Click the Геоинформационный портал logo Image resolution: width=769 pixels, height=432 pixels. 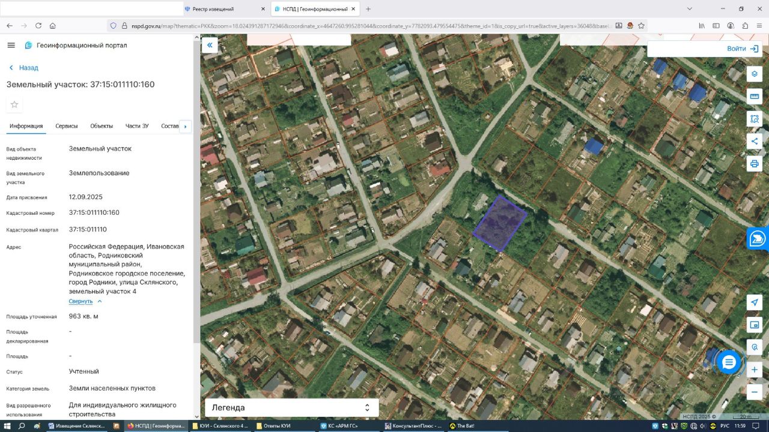(x=76, y=45)
